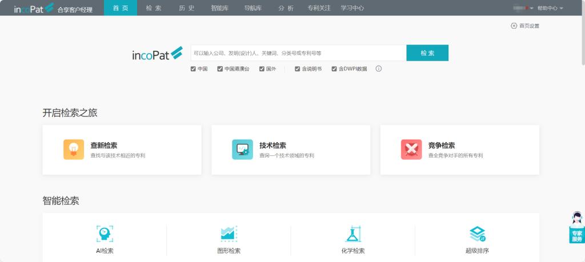This screenshot has width=585, height=262.
Task: Click the 查新检索 card title
Action: tap(104, 146)
